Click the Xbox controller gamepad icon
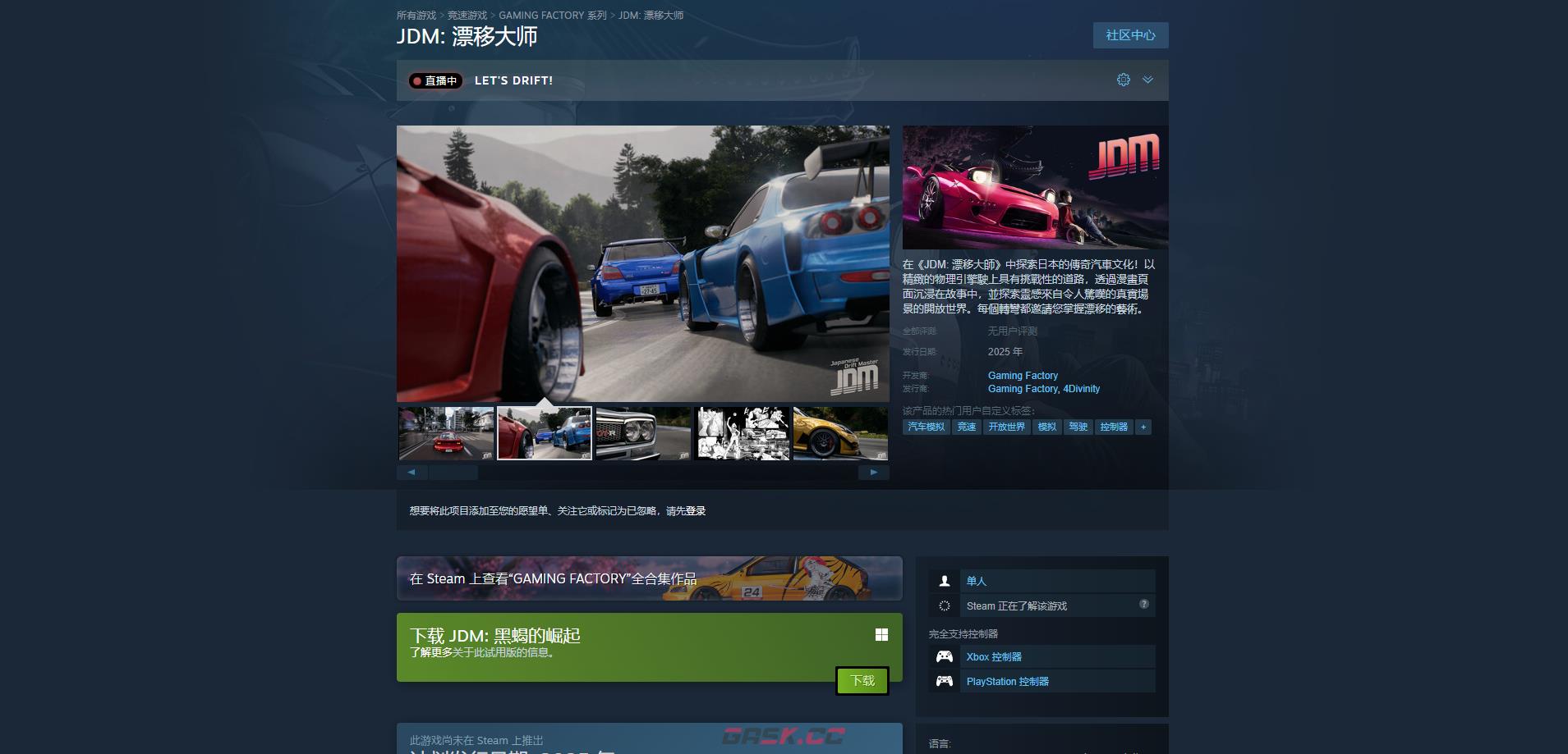Screen dimensions: 1568x754 945,656
